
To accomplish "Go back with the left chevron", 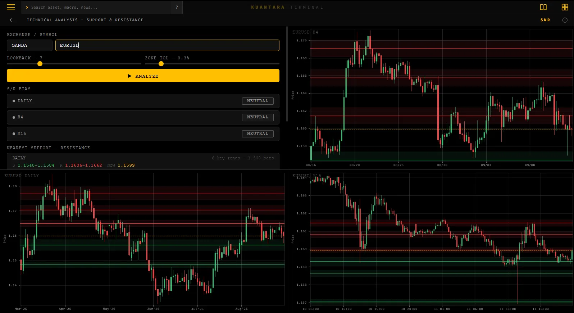I will tap(11, 20).
